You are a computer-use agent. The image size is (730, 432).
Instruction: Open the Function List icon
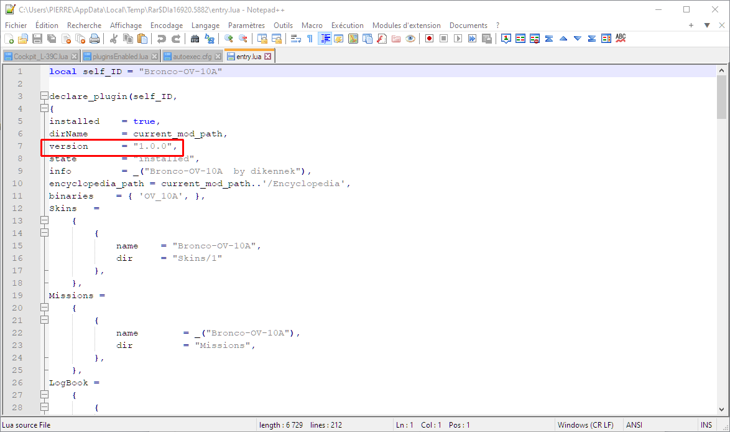[x=382, y=39]
